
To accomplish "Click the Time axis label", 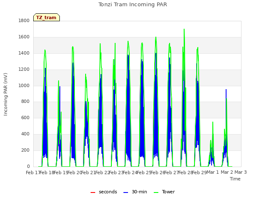I will pyautogui.click(x=235, y=179).
